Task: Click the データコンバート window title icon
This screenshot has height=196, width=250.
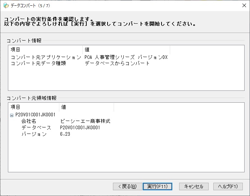Action: click(x=6, y=6)
